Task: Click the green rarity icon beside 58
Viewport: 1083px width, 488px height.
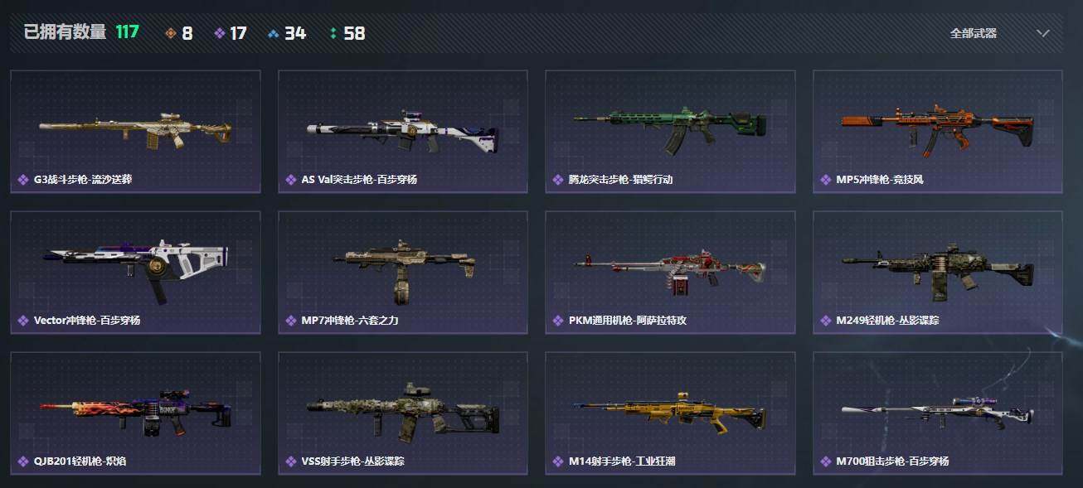Action: click(333, 34)
